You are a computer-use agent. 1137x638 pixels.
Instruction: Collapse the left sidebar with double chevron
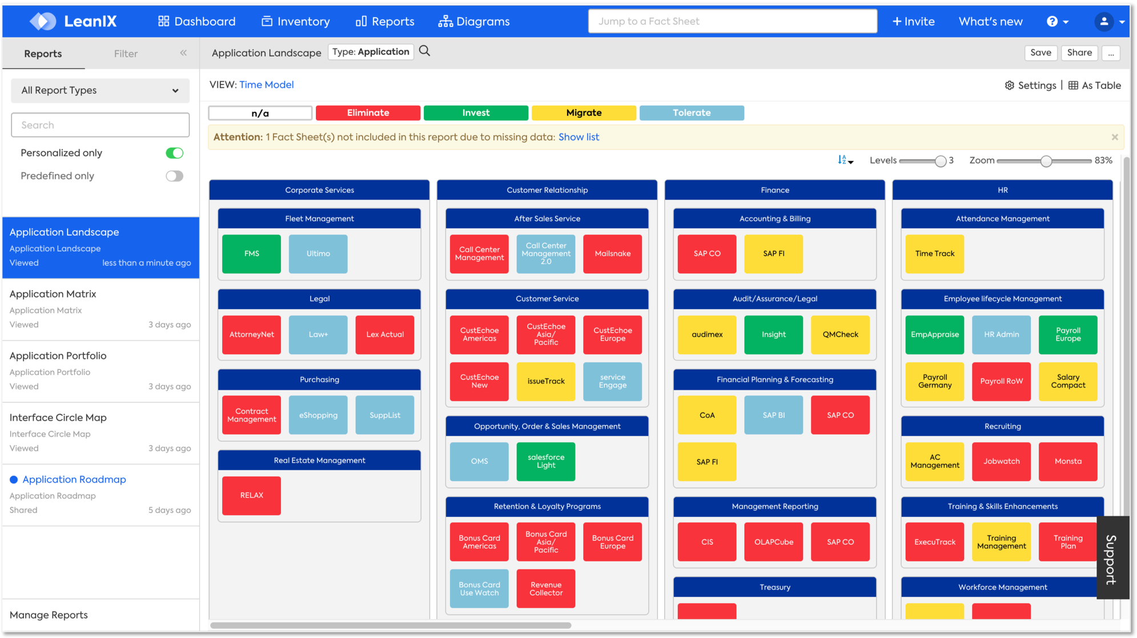click(x=183, y=53)
